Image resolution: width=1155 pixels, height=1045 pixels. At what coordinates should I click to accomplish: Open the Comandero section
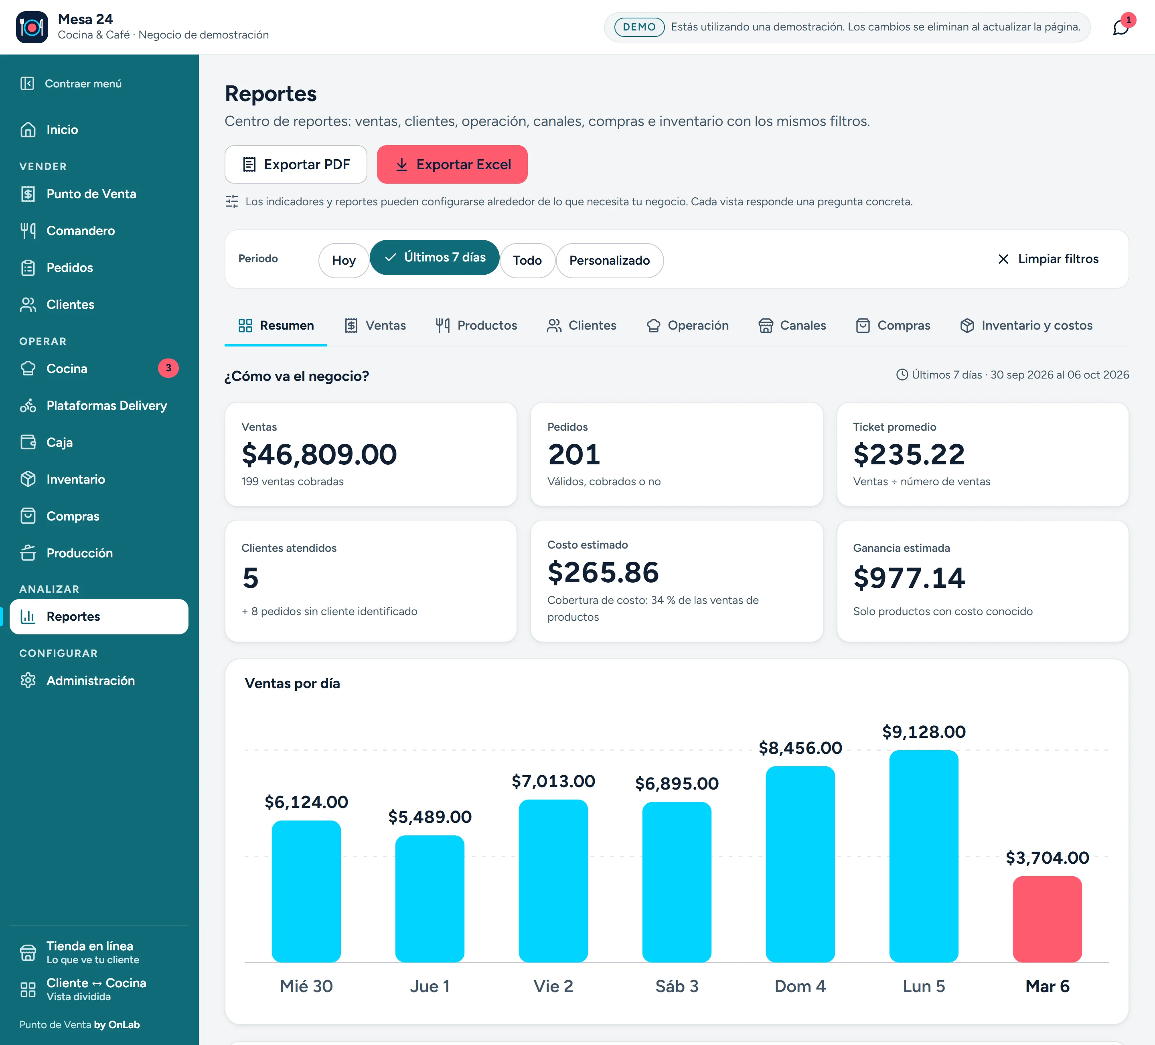[x=99, y=230]
